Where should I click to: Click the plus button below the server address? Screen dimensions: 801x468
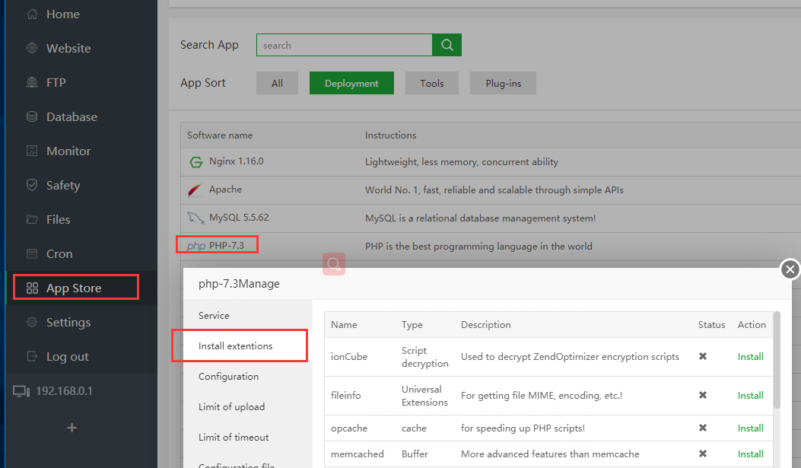72,428
